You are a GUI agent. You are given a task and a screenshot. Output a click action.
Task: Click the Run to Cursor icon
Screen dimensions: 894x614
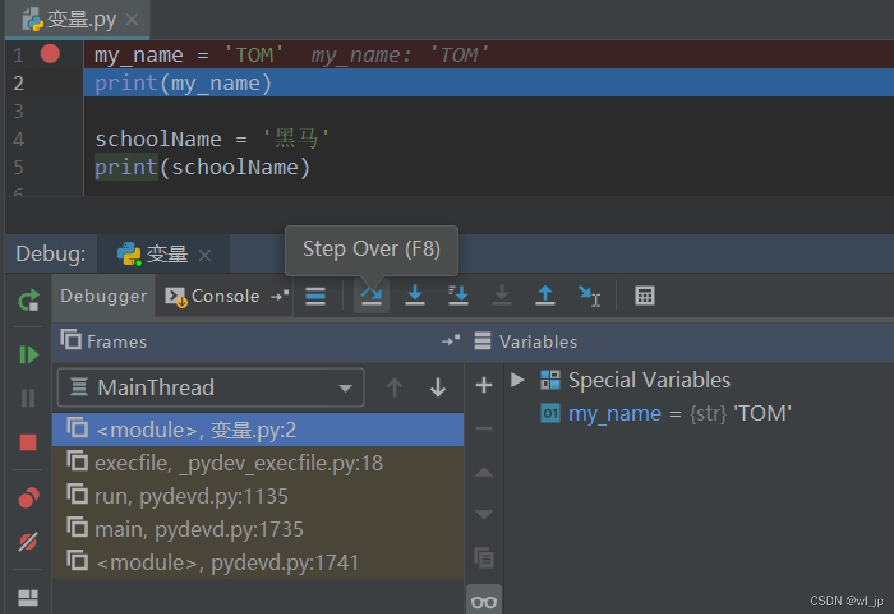tap(589, 296)
